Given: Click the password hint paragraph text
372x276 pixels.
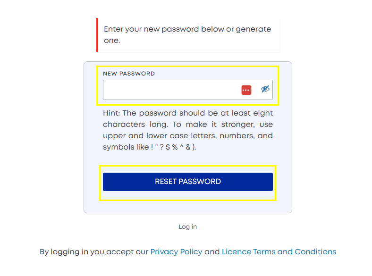Looking at the screenshot, I should coord(188,130).
